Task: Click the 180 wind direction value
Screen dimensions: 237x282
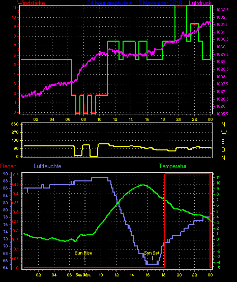Action: pos(15,140)
